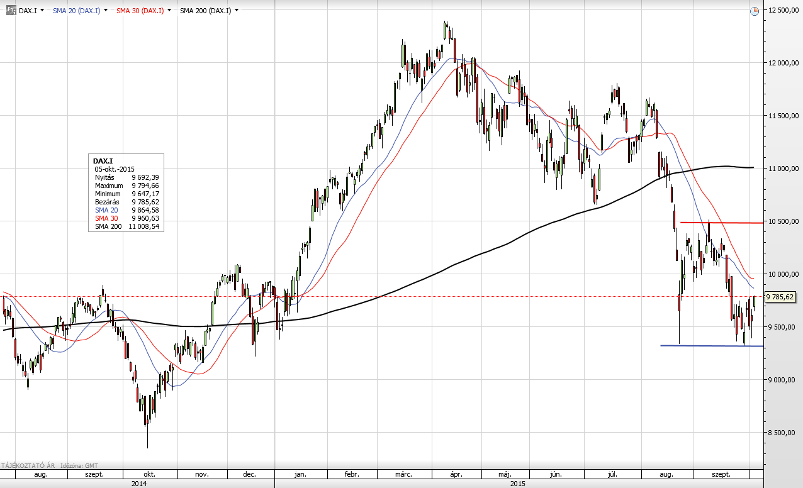This screenshot has width=803, height=488.
Task: Click the nov. month label
Action: click(x=201, y=474)
